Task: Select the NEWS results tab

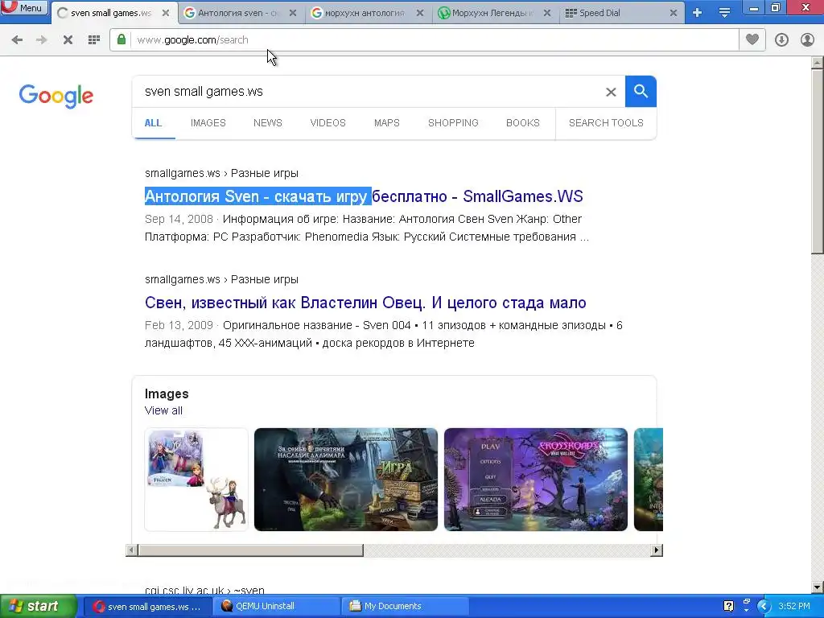Action: [x=267, y=123]
